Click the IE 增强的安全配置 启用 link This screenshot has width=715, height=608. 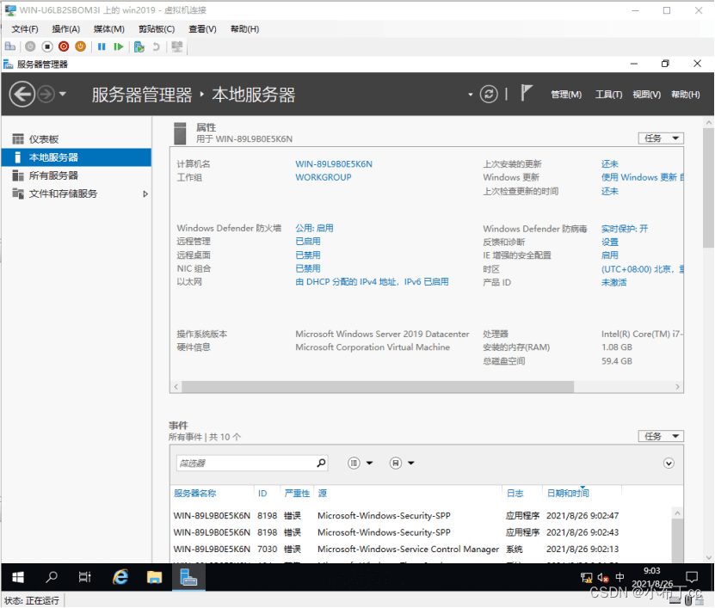click(x=610, y=255)
